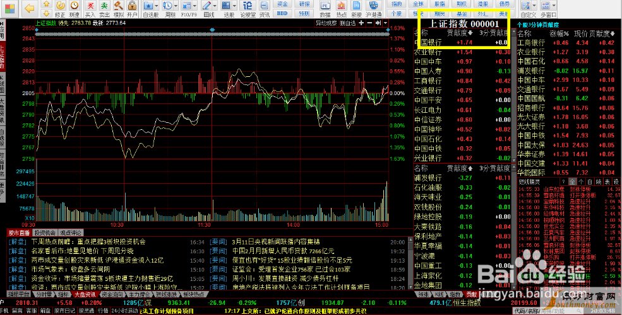622x315 pixels.
Task: Click the 买入 buy icon
Action: click(x=91, y=9)
